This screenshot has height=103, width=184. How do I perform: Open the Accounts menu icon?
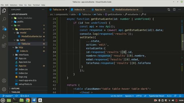click(x=4, y=81)
